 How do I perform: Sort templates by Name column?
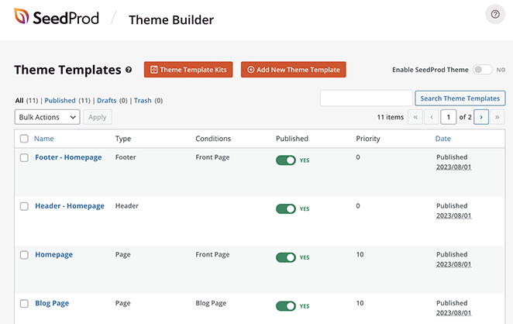pos(44,139)
